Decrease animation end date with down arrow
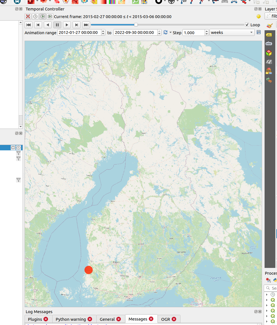The height and width of the screenshot is (325, 277). (159, 34)
